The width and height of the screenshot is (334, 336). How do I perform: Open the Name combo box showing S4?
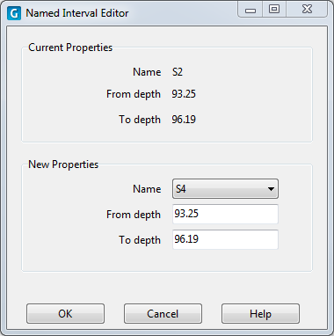pyautogui.click(x=225, y=189)
